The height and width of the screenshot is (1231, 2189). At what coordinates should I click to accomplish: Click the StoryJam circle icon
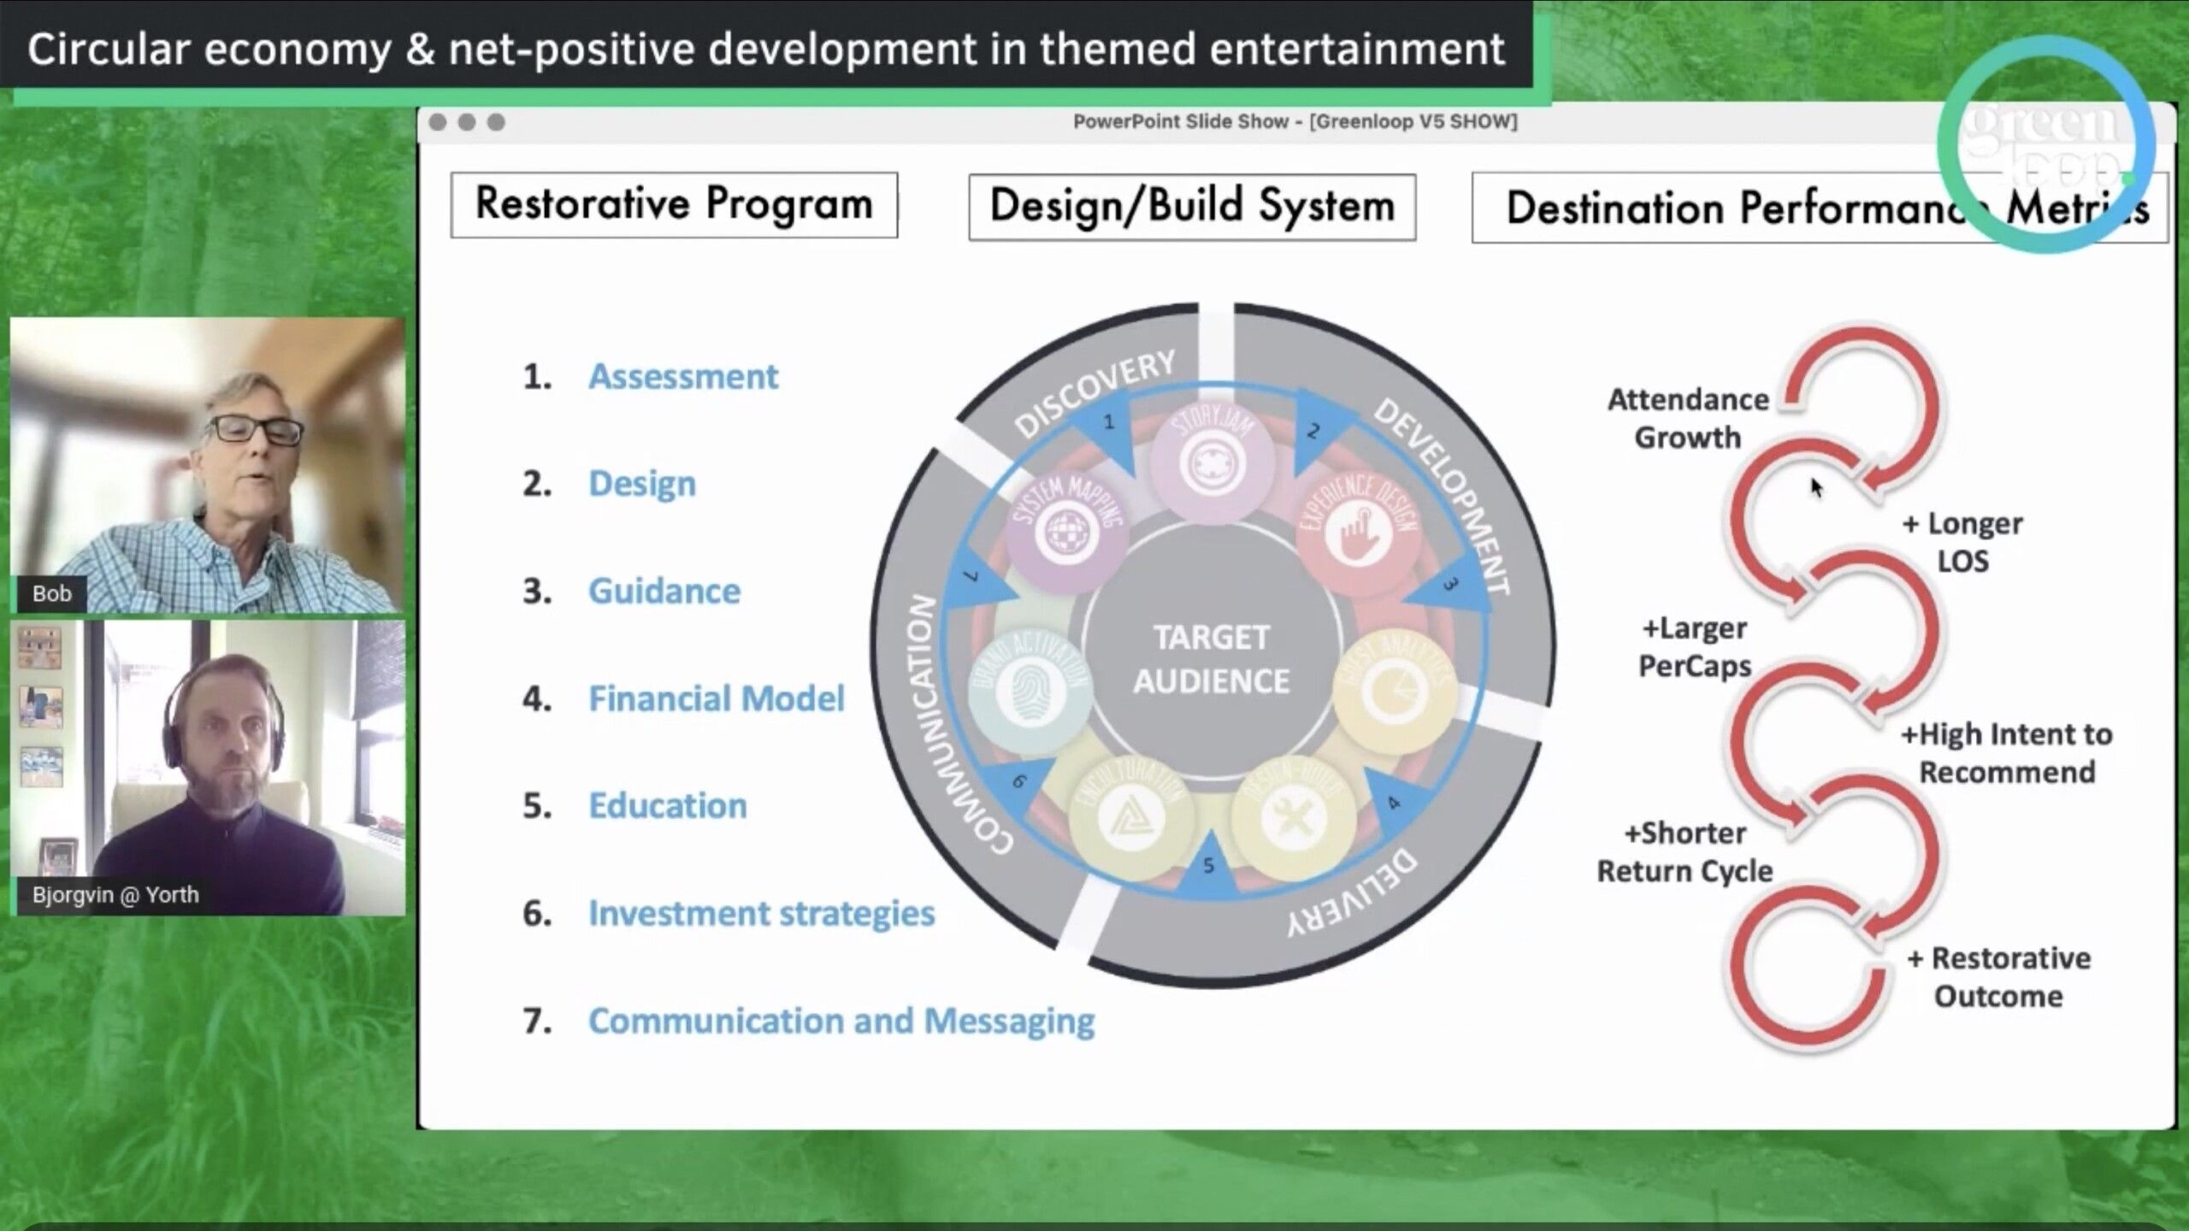(x=1212, y=464)
